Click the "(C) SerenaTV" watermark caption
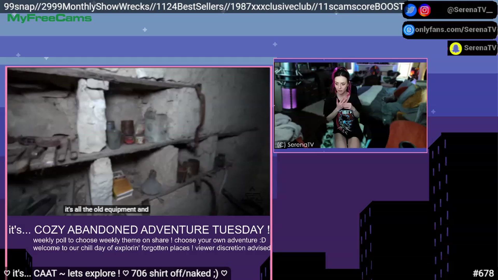 295,145
